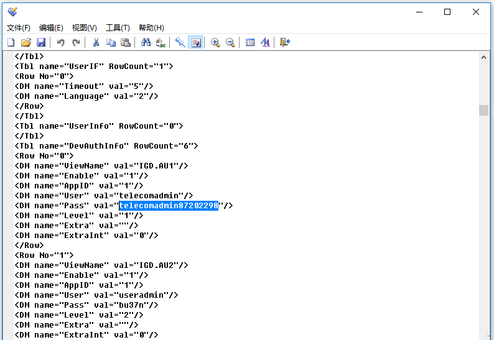Open the 文件(F) menu
The image size is (494, 340).
click(x=19, y=28)
